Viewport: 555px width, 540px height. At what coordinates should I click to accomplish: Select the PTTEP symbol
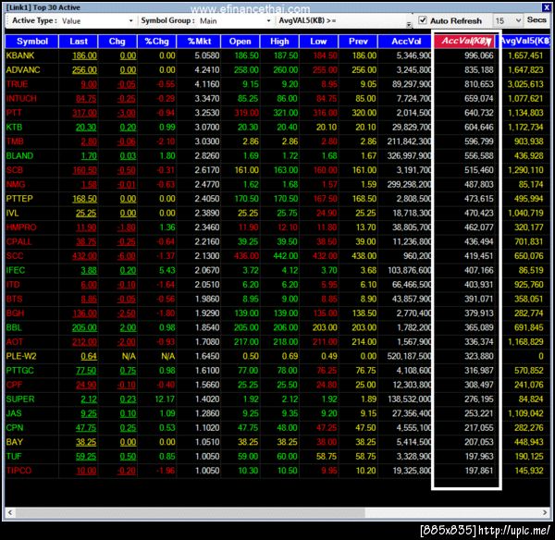[19, 199]
